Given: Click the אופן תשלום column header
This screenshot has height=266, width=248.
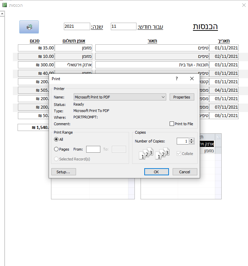Looking at the screenshot, I should coord(74,41).
